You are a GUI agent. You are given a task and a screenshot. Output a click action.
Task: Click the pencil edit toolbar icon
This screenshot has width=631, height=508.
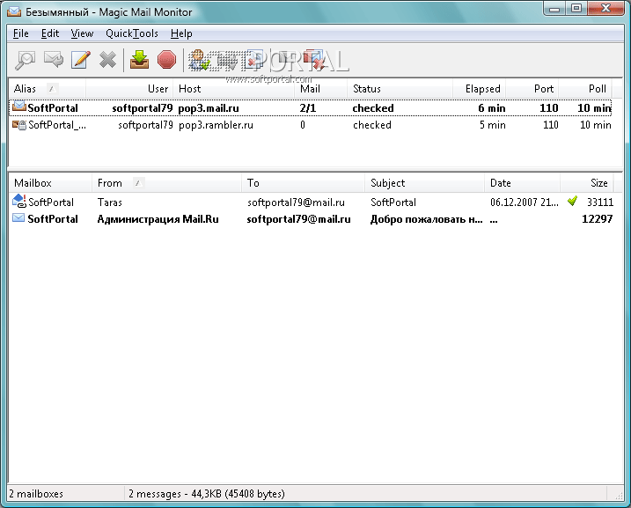click(x=81, y=60)
